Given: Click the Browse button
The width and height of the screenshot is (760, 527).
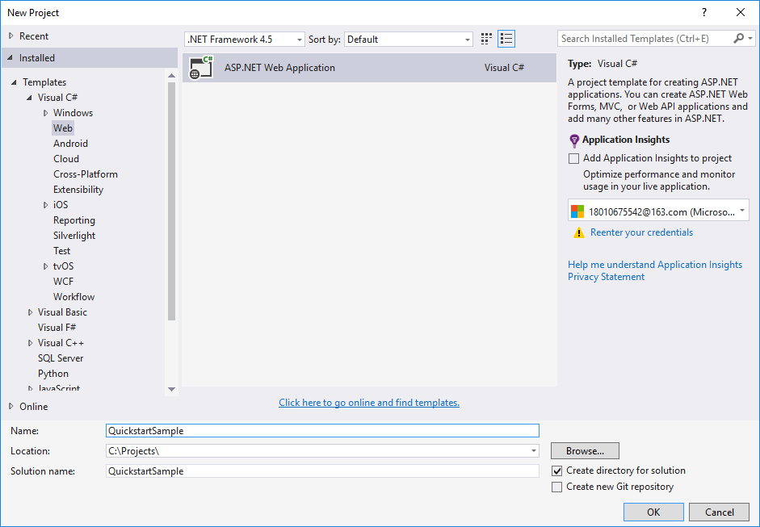Looking at the screenshot, I should click(585, 451).
